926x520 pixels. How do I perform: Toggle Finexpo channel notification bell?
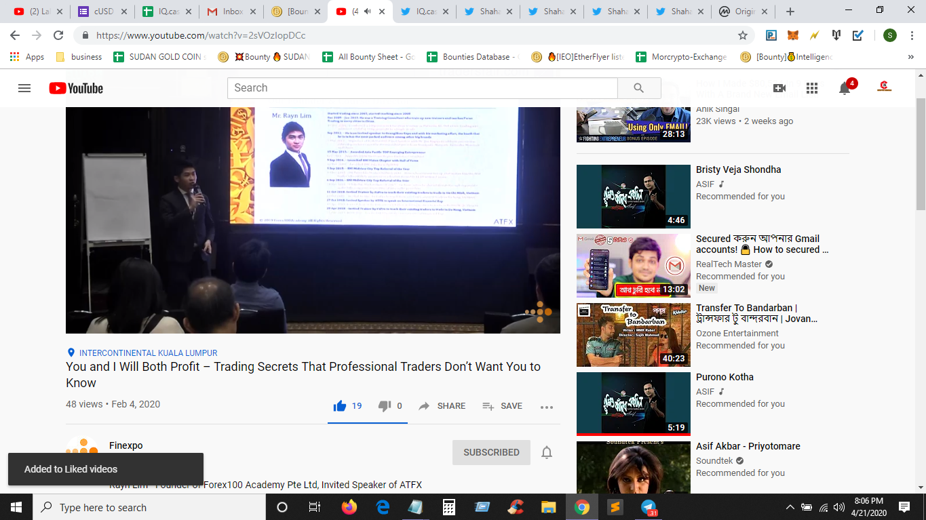[547, 452]
